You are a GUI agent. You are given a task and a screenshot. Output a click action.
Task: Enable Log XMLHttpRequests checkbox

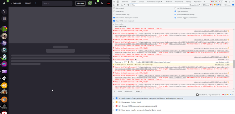(175, 8)
